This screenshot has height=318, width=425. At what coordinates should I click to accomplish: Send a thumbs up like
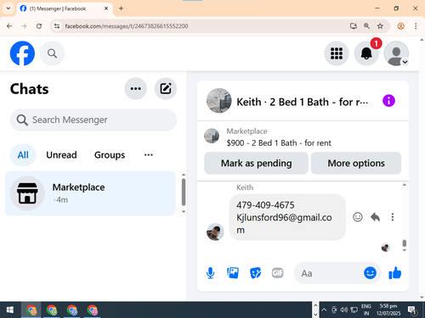click(395, 273)
